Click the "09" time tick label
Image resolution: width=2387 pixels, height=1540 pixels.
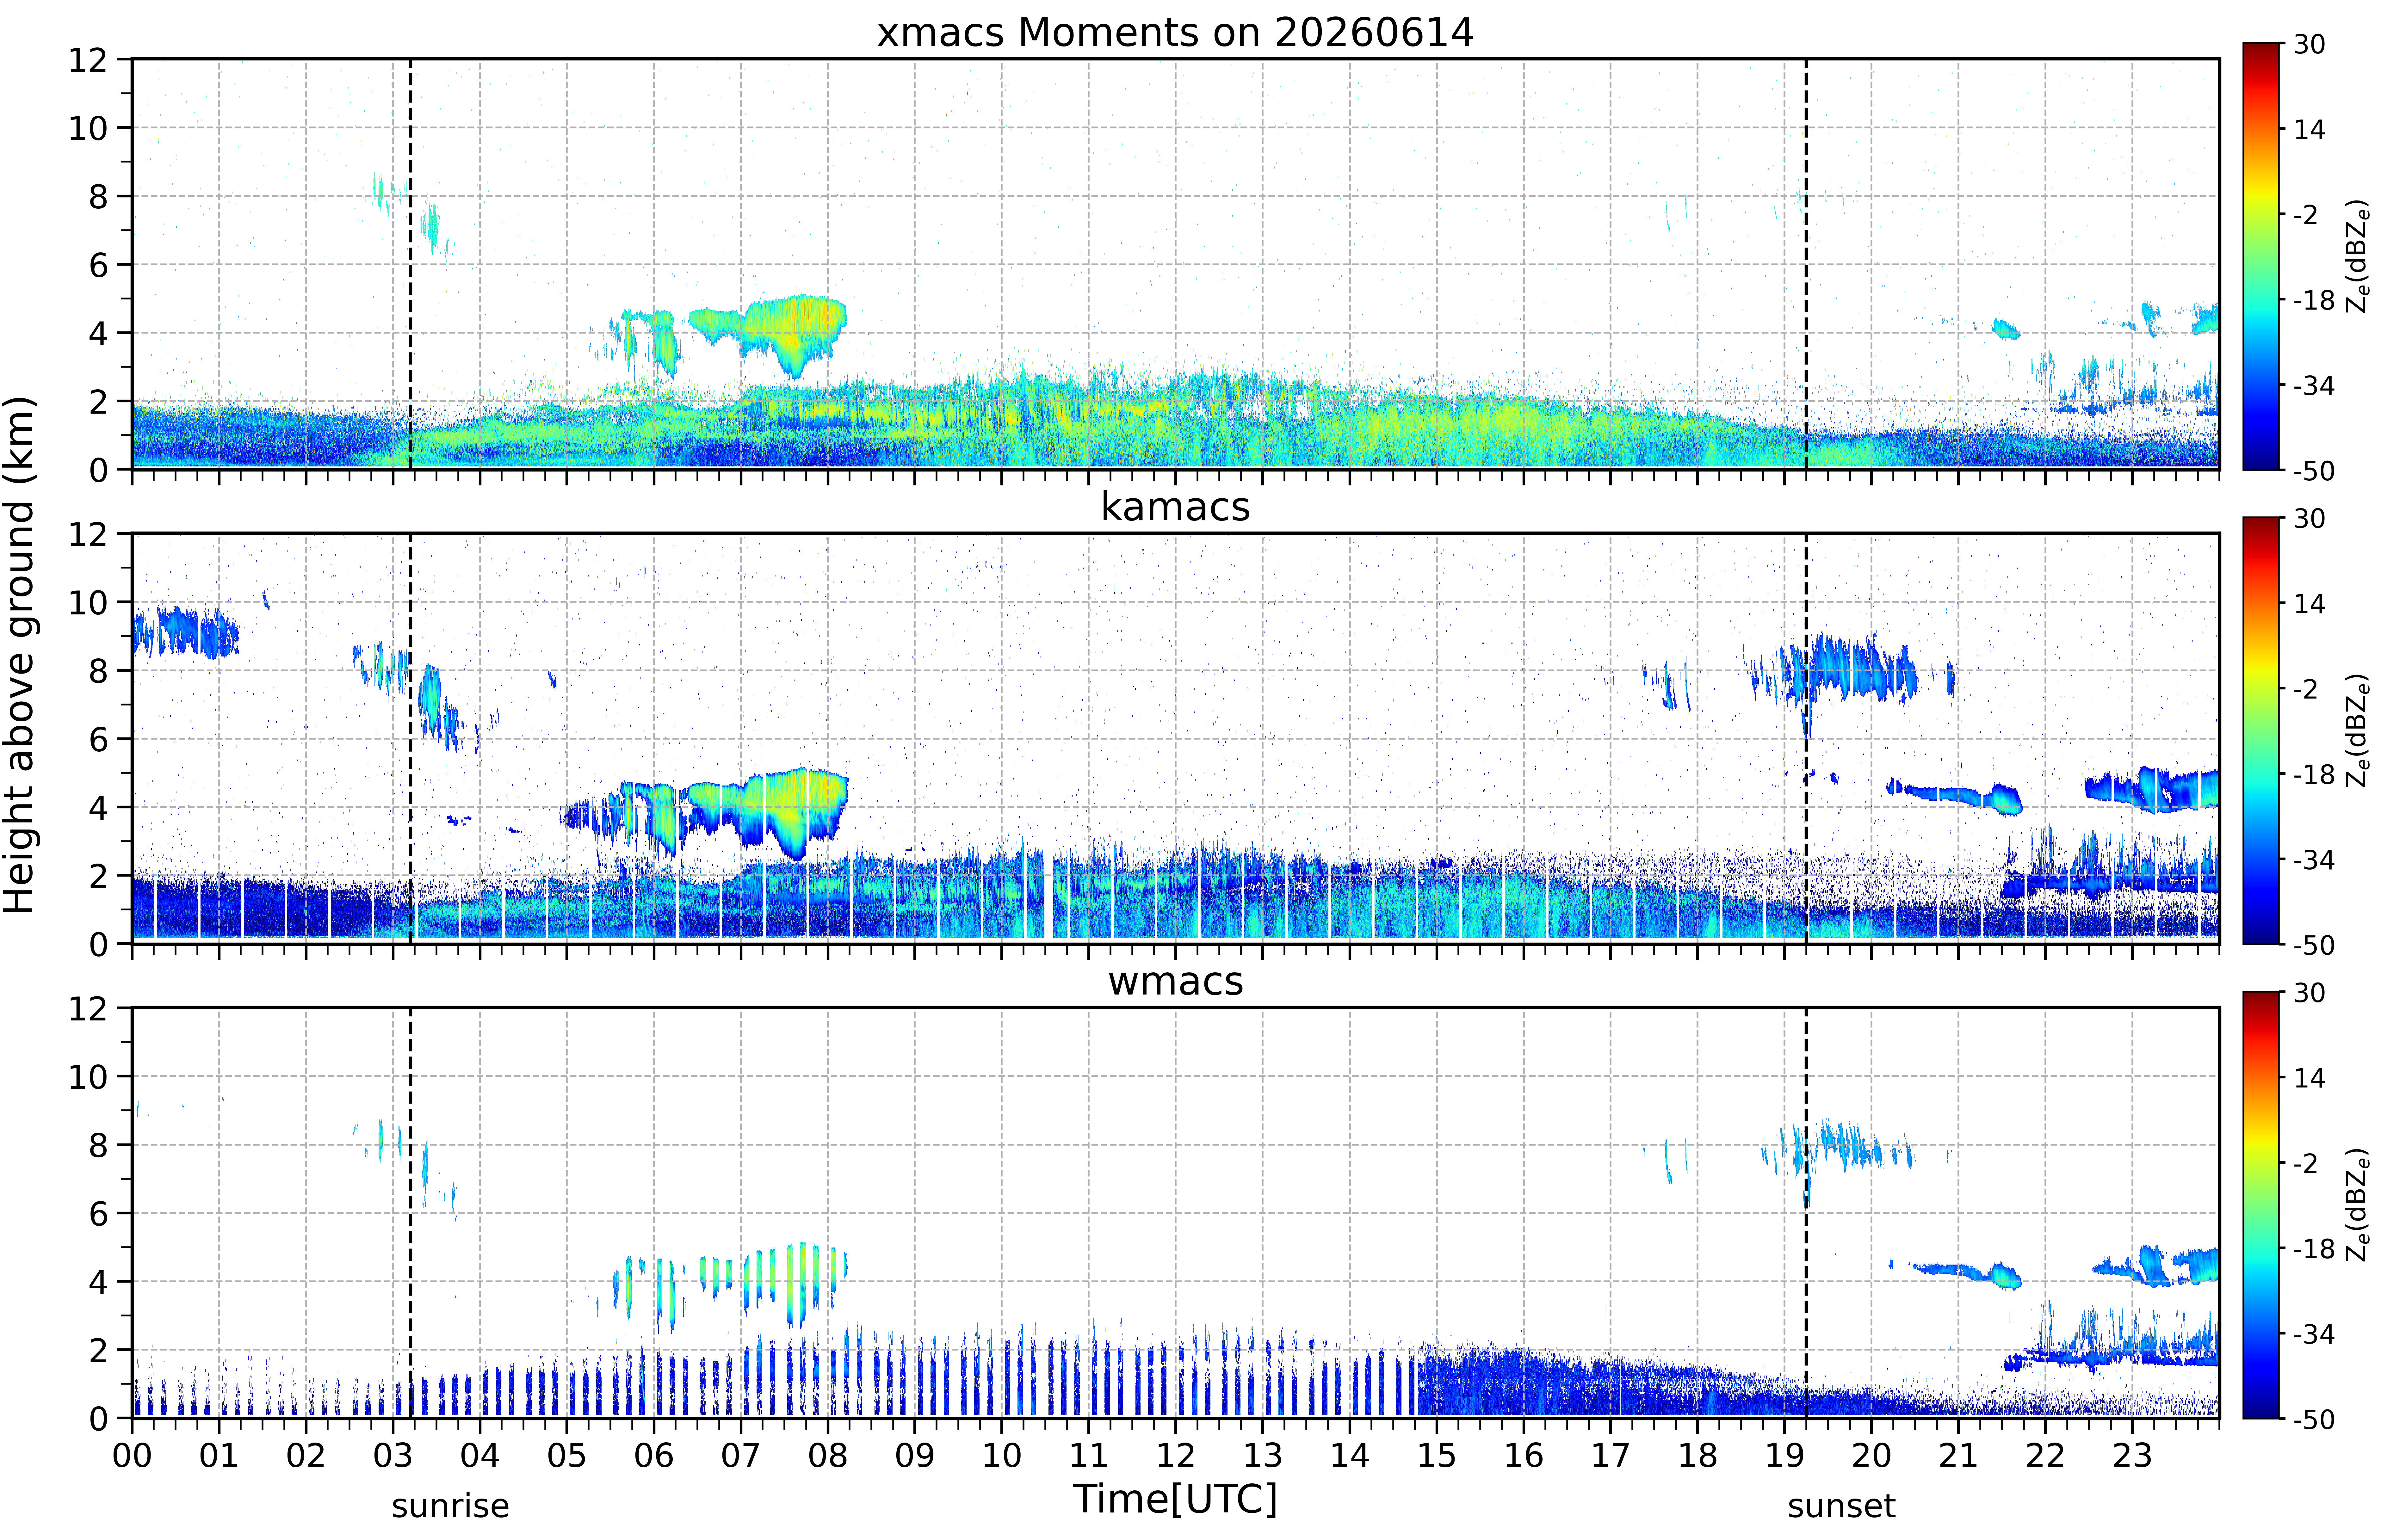(x=915, y=1456)
